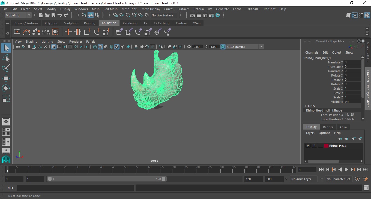371x199 pixels.
Task: Activate the Paint Selection tool
Action: [6, 68]
